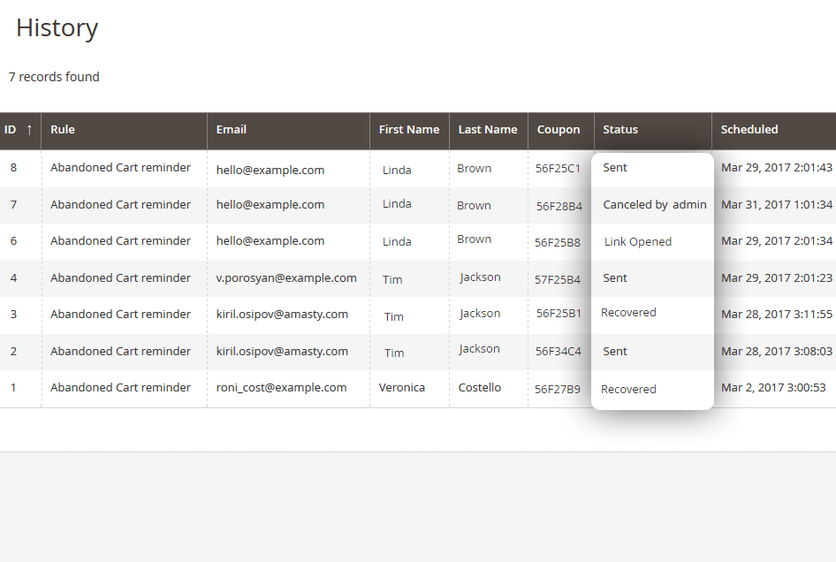Select coupon code 56F34C4
Viewport: 836px width, 562px height.
[x=559, y=352]
